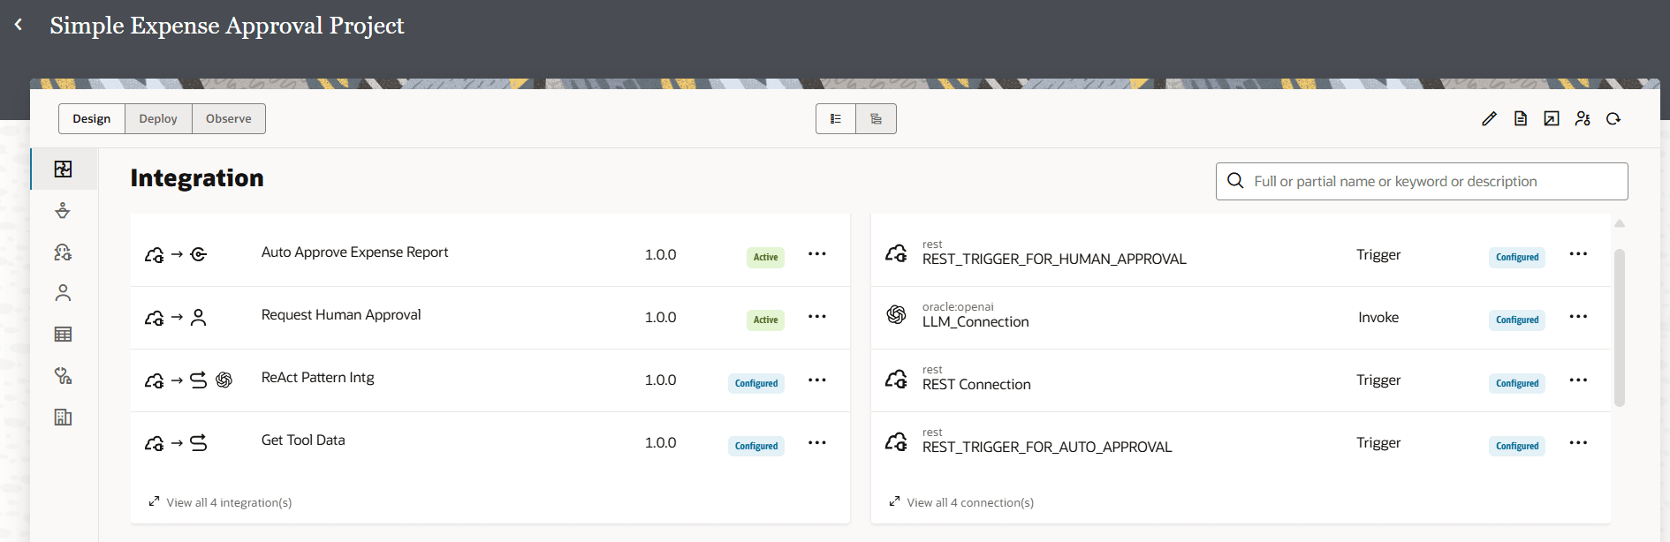This screenshot has width=1670, height=542.
Task: Click the document details icon in toolbar
Action: point(1521,118)
